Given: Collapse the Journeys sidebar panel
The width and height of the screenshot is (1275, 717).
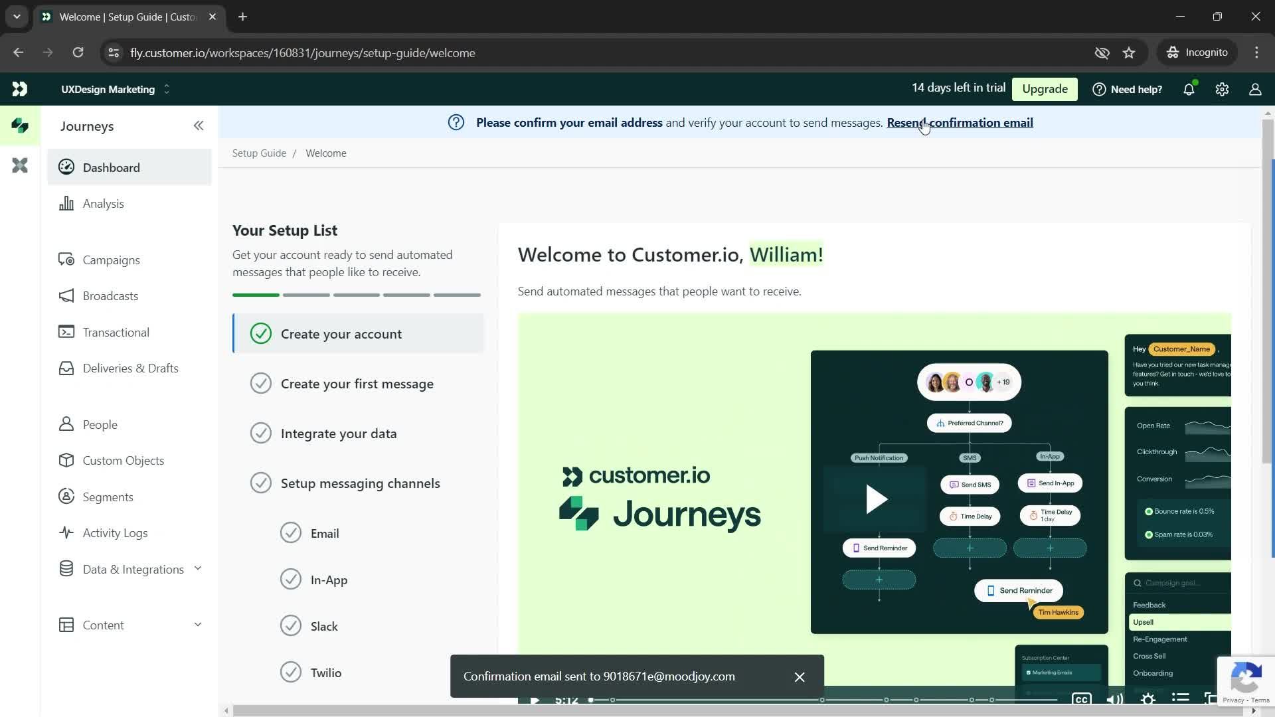Looking at the screenshot, I should (x=199, y=125).
